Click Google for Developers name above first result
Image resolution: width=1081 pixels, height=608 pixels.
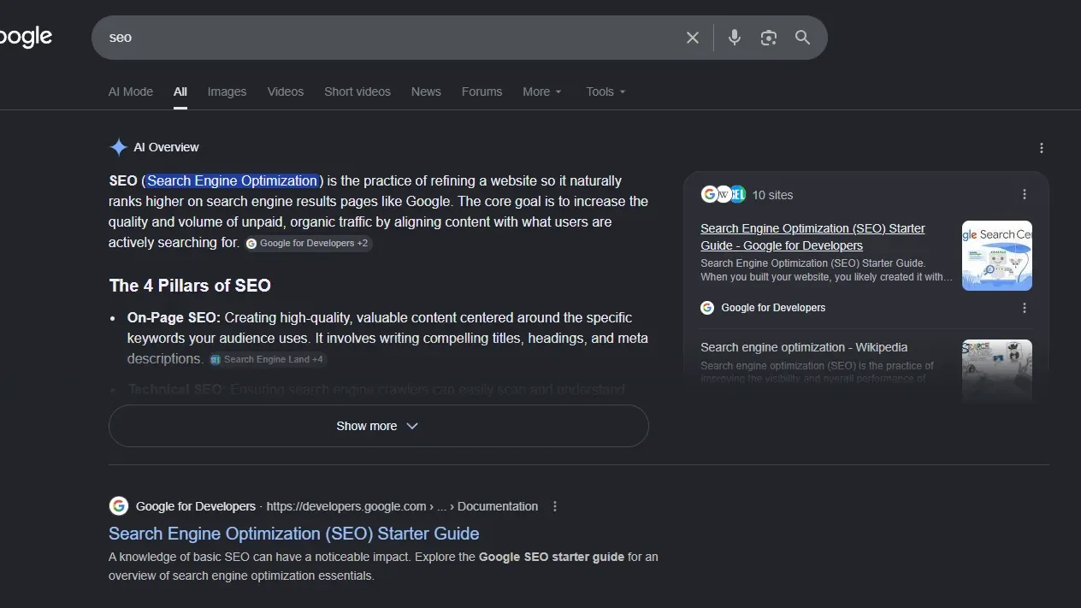tap(196, 506)
